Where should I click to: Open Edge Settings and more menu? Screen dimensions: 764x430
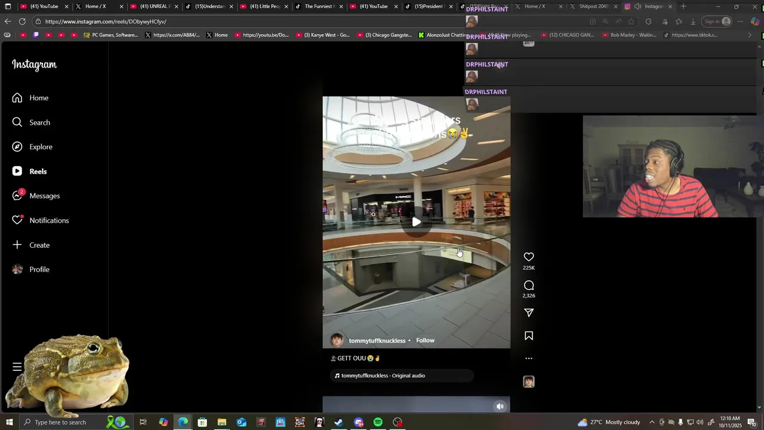(740, 21)
